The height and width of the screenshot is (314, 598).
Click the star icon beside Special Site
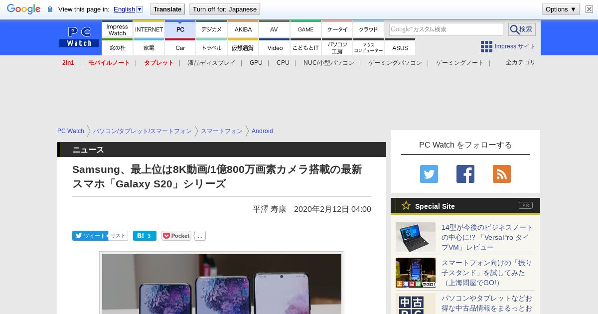pyautogui.click(x=406, y=205)
